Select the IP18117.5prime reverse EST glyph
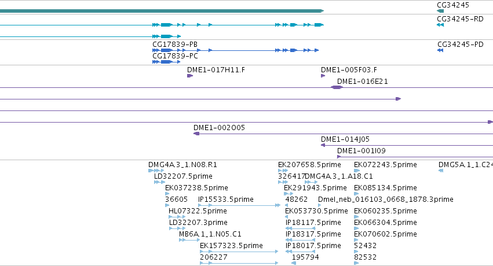 click(x=300, y=228)
